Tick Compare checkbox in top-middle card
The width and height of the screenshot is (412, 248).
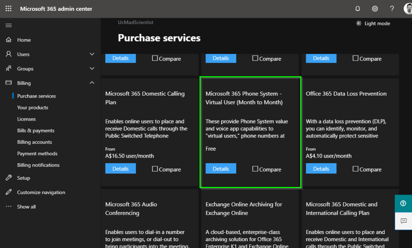tap(255, 58)
